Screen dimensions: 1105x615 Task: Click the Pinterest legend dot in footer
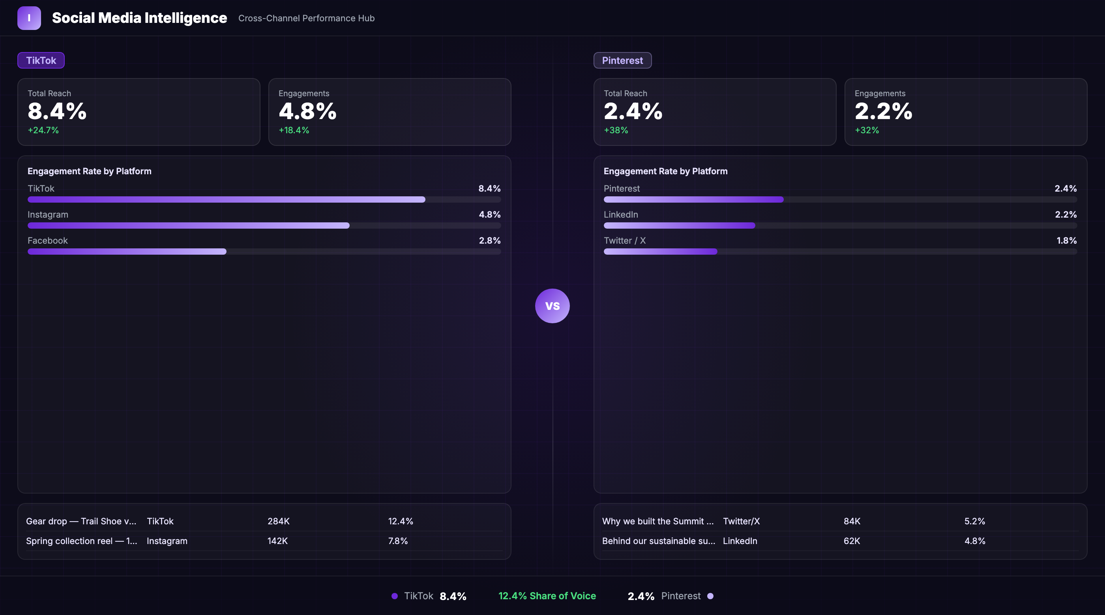coord(710,596)
